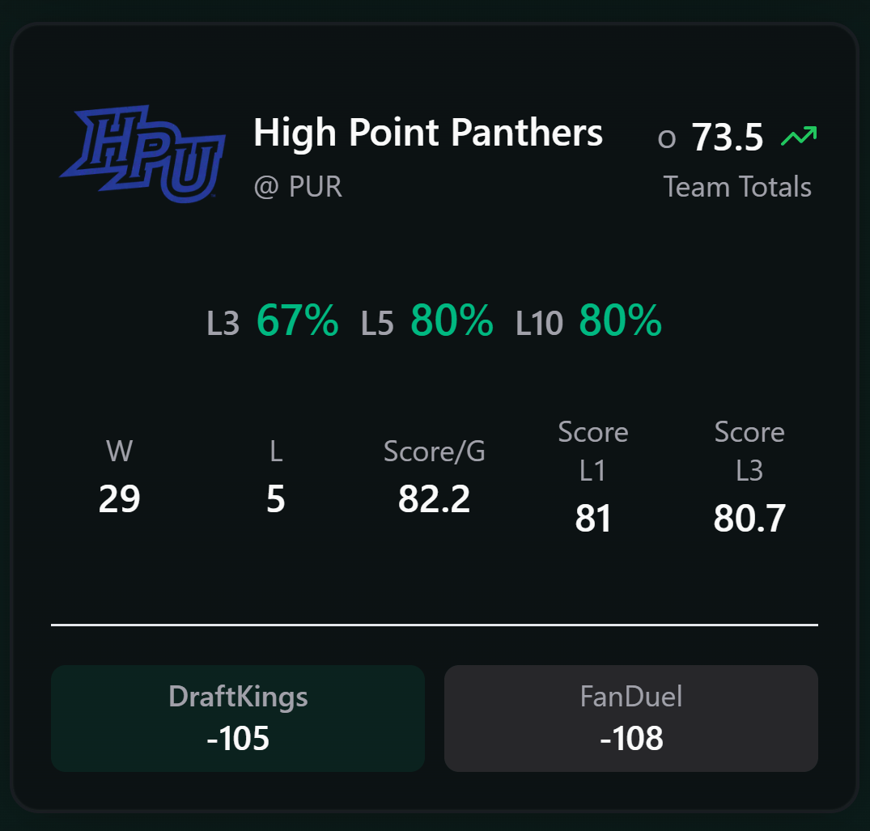
Task: Click the @ PUR opponent label
Action: [x=298, y=186]
